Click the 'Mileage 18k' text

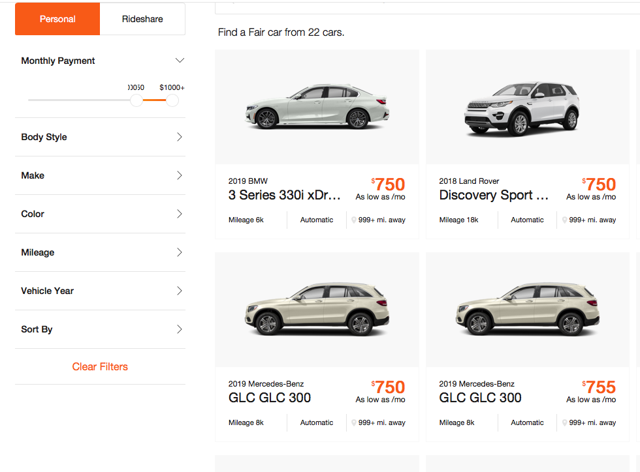tap(458, 220)
